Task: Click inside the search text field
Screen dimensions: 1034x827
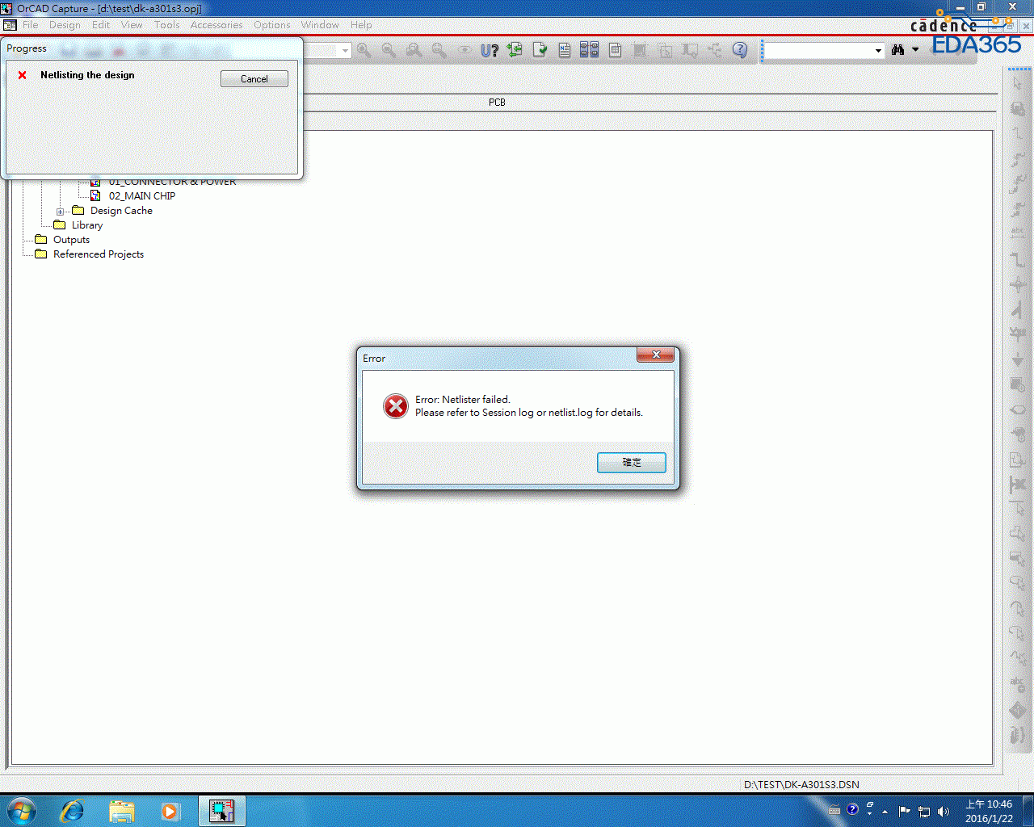Action: [x=818, y=51]
